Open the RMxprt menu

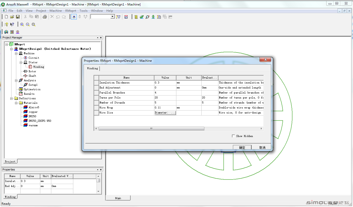click(71, 10)
